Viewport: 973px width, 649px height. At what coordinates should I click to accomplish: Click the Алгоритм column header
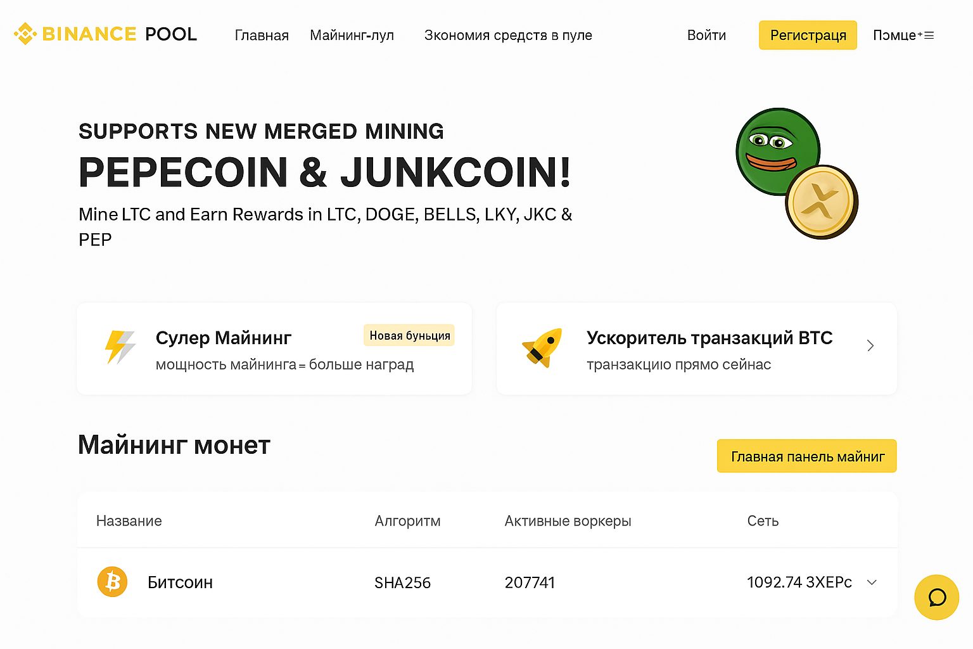pos(407,521)
